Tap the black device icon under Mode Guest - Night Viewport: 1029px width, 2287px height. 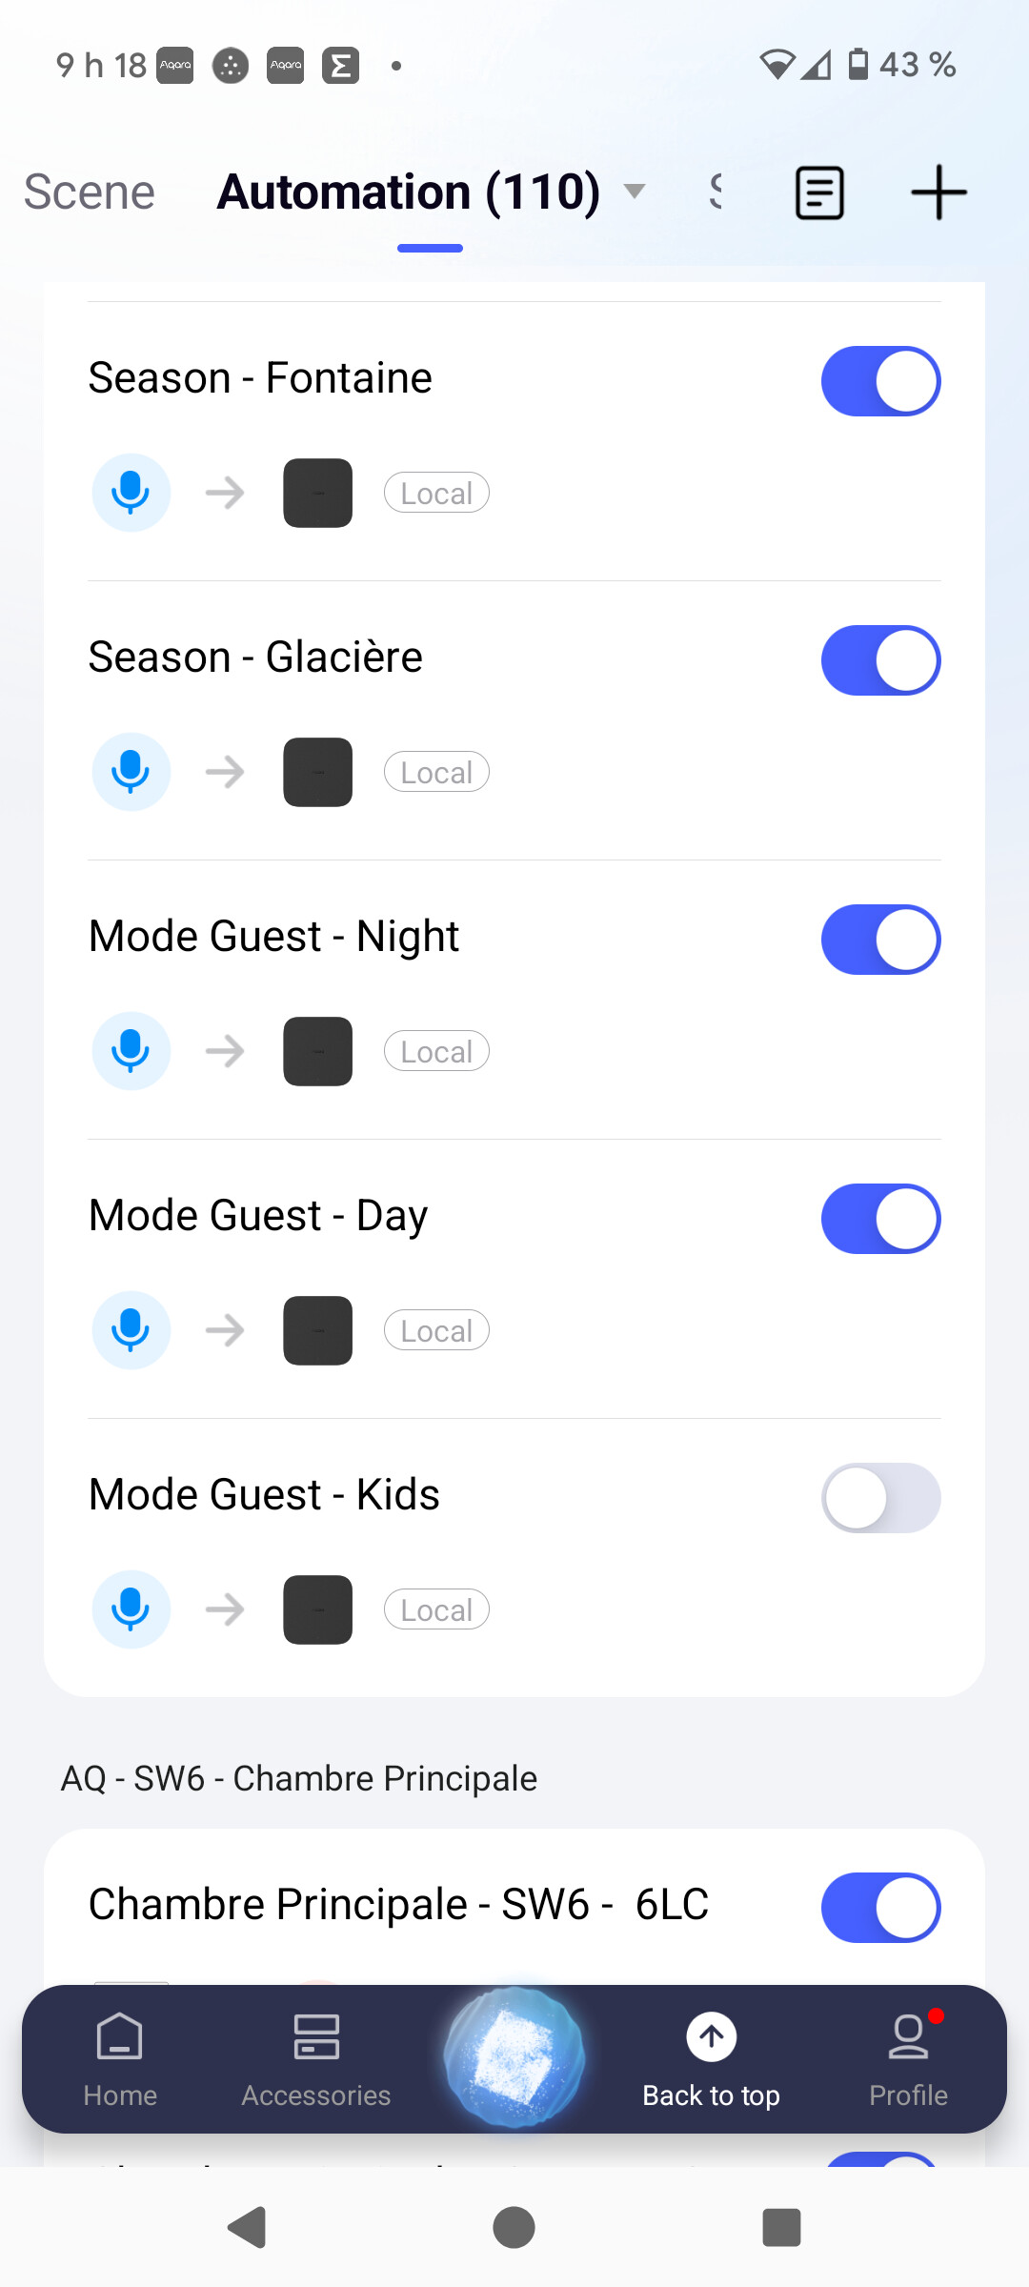pyautogui.click(x=318, y=1051)
